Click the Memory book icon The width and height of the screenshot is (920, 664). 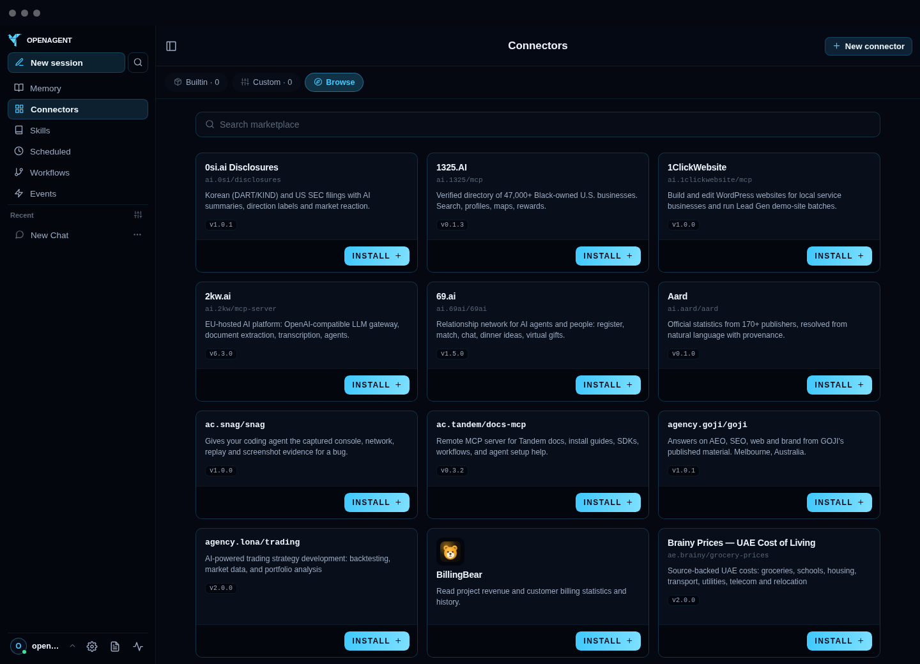pos(19,88)
